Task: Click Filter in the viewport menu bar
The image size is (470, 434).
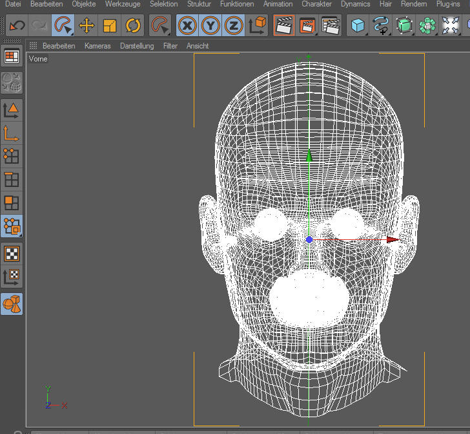Action: (x=170, y=46)
